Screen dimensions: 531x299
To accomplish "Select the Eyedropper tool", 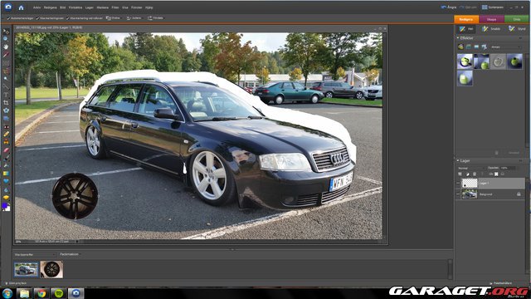I will (6, 55).
